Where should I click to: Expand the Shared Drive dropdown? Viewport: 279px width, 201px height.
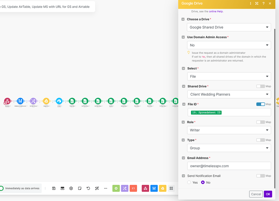(229, 94)
